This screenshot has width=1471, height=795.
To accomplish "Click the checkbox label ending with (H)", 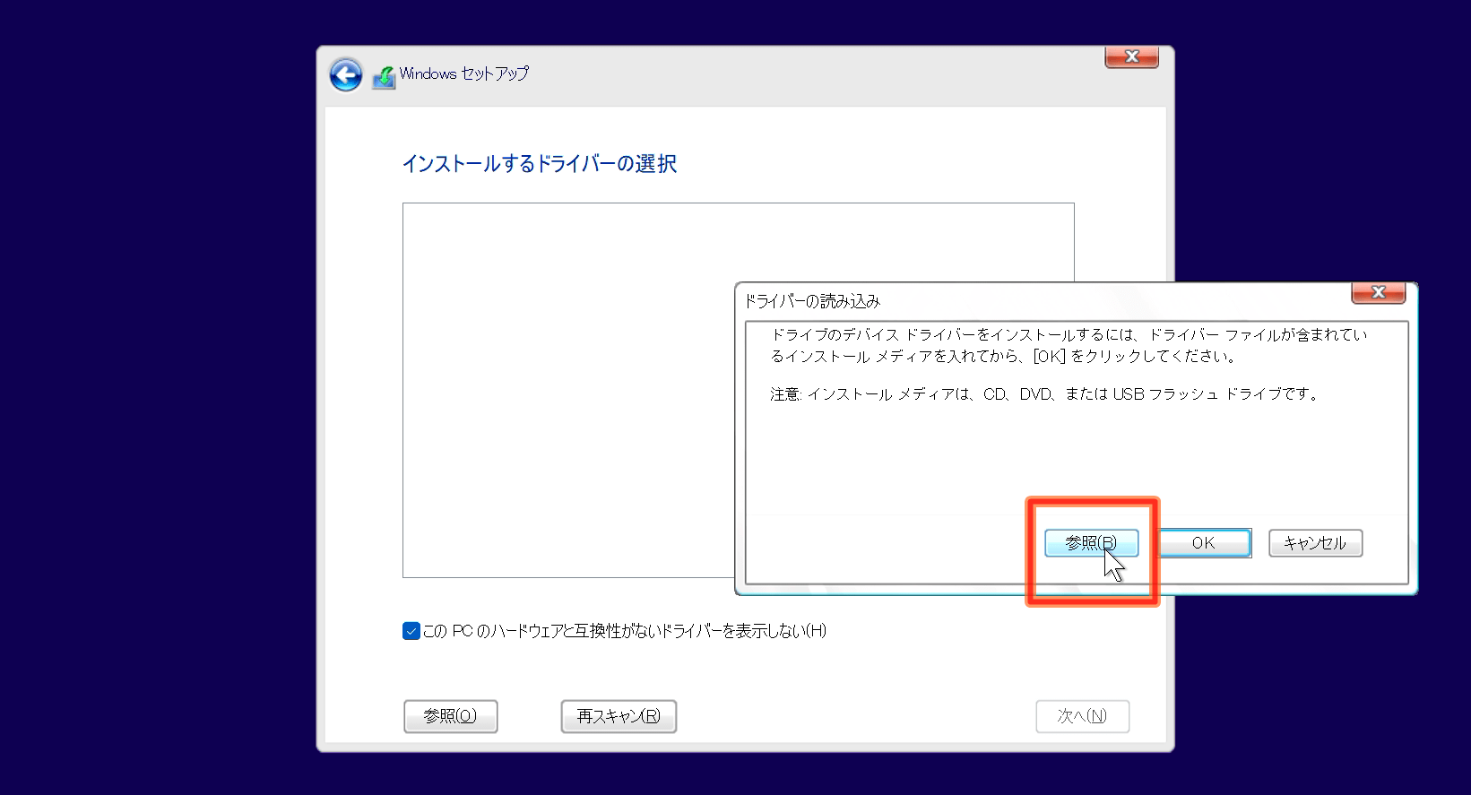I will click(624, 631).
